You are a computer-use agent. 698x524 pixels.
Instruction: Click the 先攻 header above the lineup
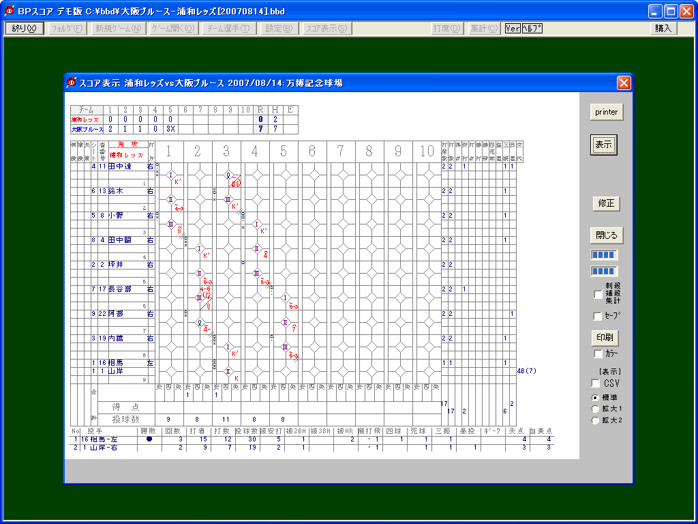(127, 145)
